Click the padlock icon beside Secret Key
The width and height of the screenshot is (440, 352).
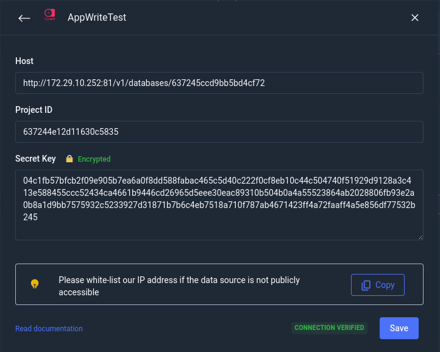69,159
